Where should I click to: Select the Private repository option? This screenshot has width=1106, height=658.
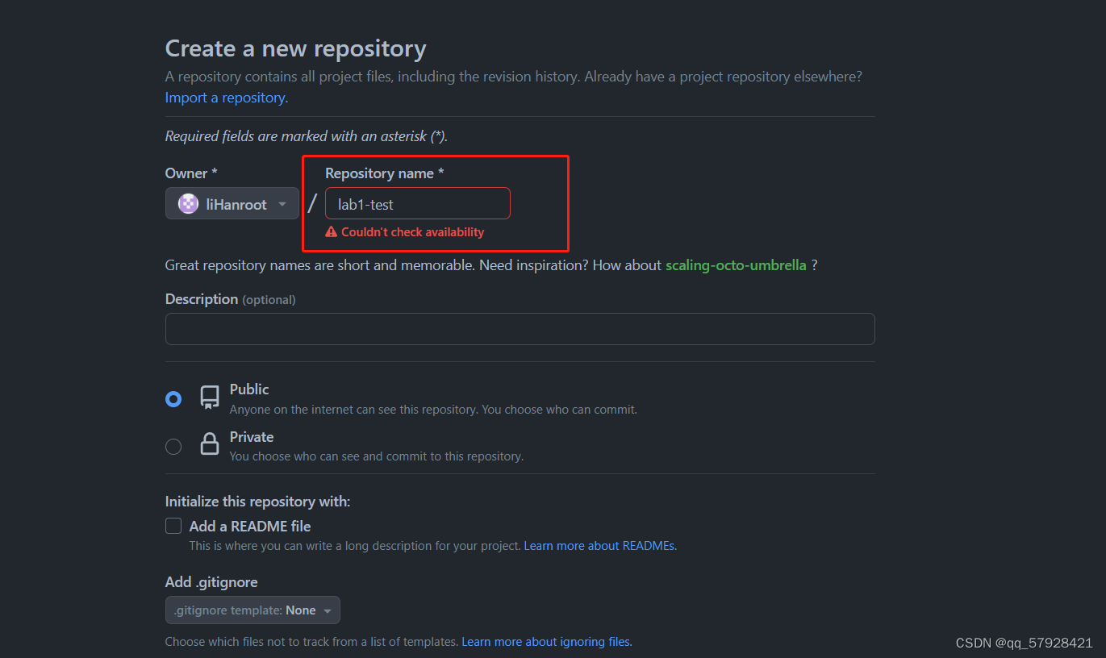173,445
